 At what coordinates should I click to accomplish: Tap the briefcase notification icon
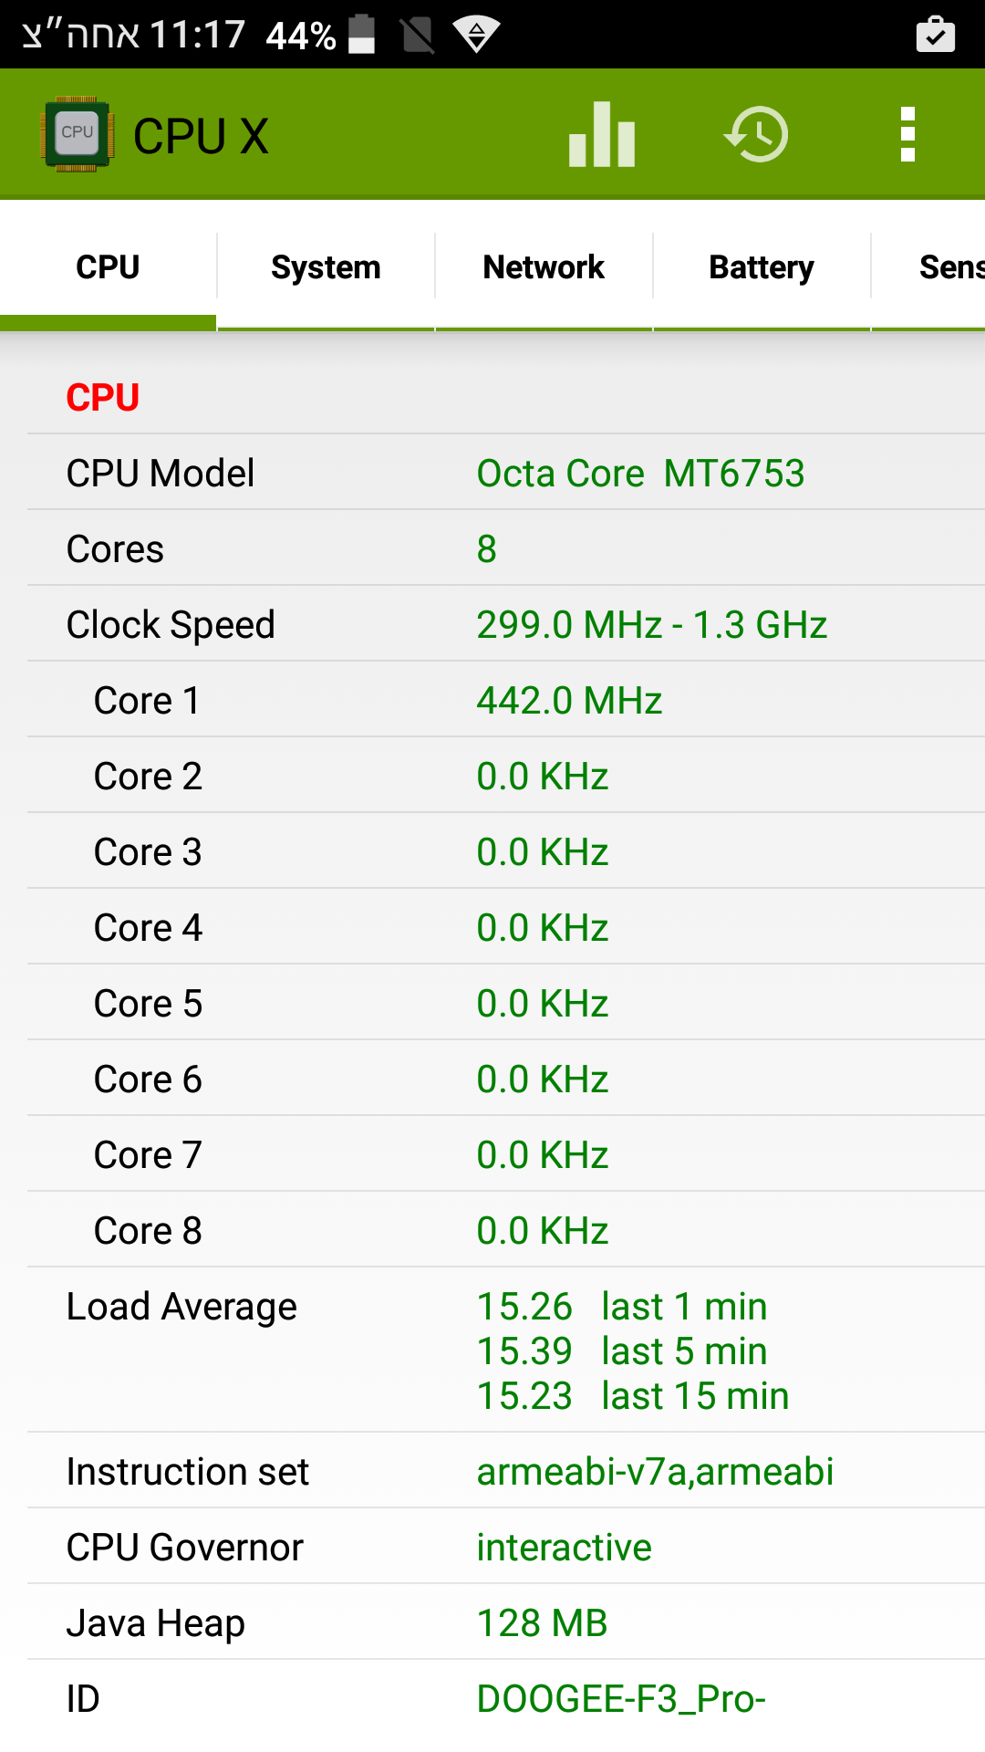[935, 35]
